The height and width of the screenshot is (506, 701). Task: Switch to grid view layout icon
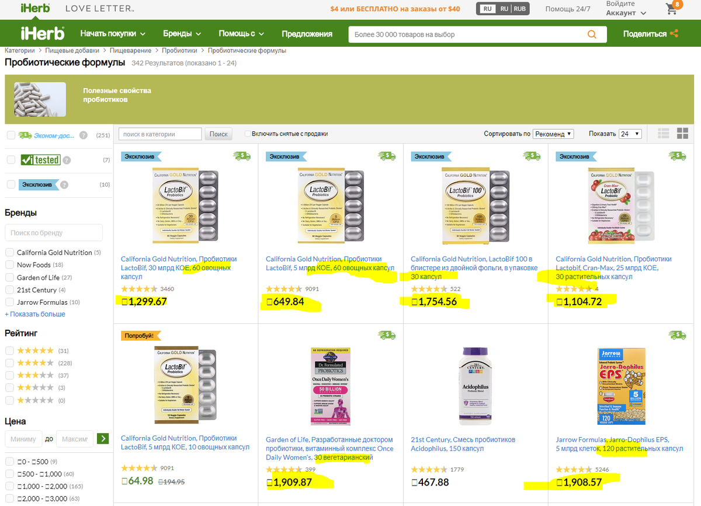click(682, 134)
